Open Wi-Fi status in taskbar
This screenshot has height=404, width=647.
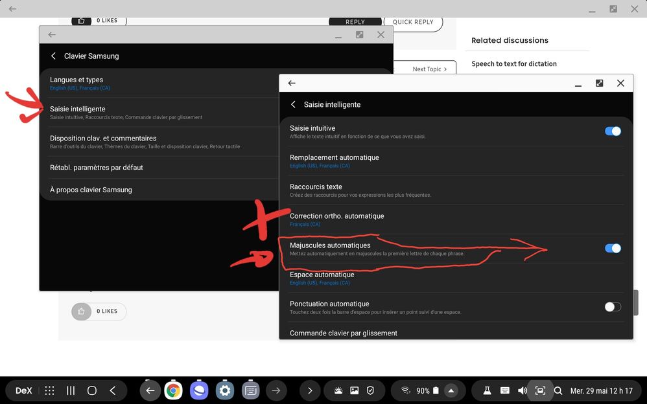coord(406,390)
